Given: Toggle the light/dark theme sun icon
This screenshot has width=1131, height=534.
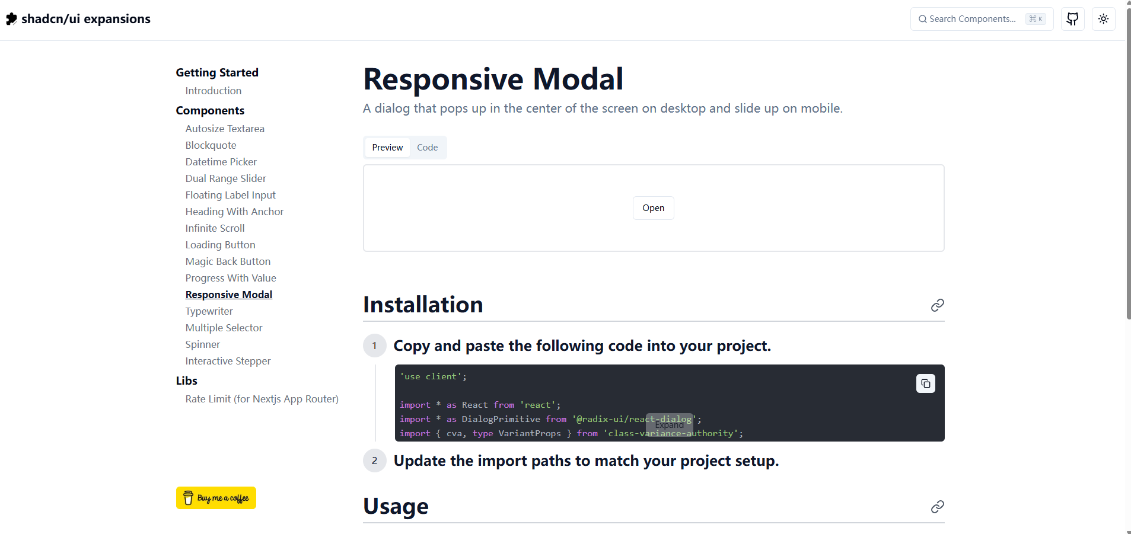Looking at the screenshot, I should tap(1103, 19).
